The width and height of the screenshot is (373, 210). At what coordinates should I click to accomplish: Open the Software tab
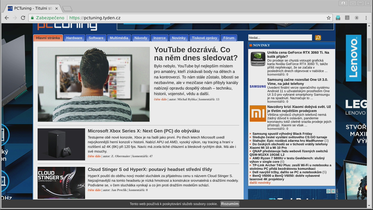point(96,38)
